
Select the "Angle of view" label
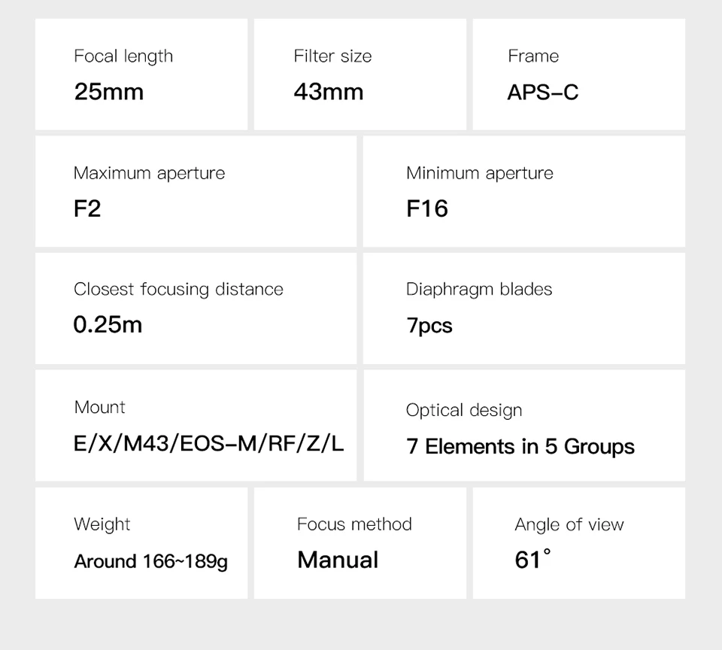click(569, 525)
